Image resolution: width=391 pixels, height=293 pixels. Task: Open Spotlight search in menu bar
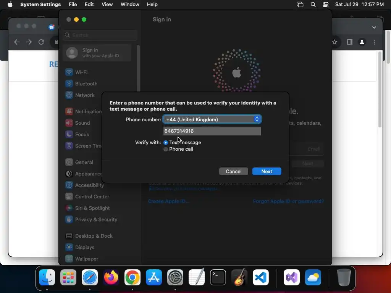point(313,5)
